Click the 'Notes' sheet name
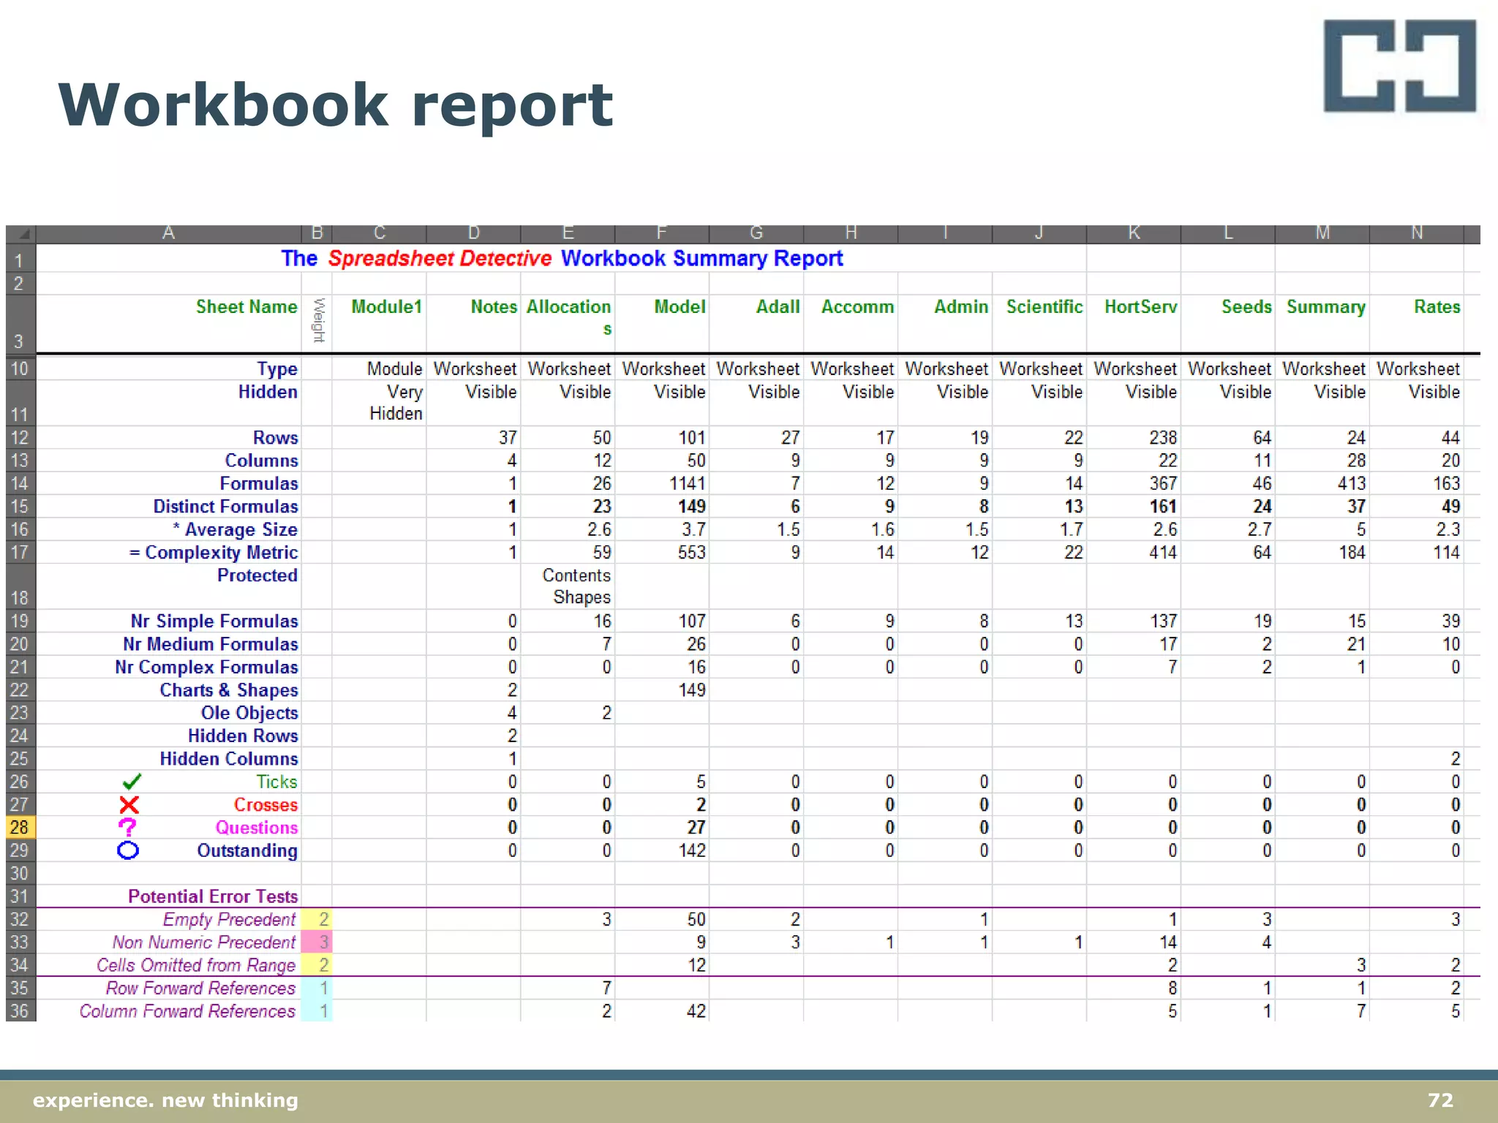Image resolution: width=1498 pixels, height=1123 pixels. point(494,306)
